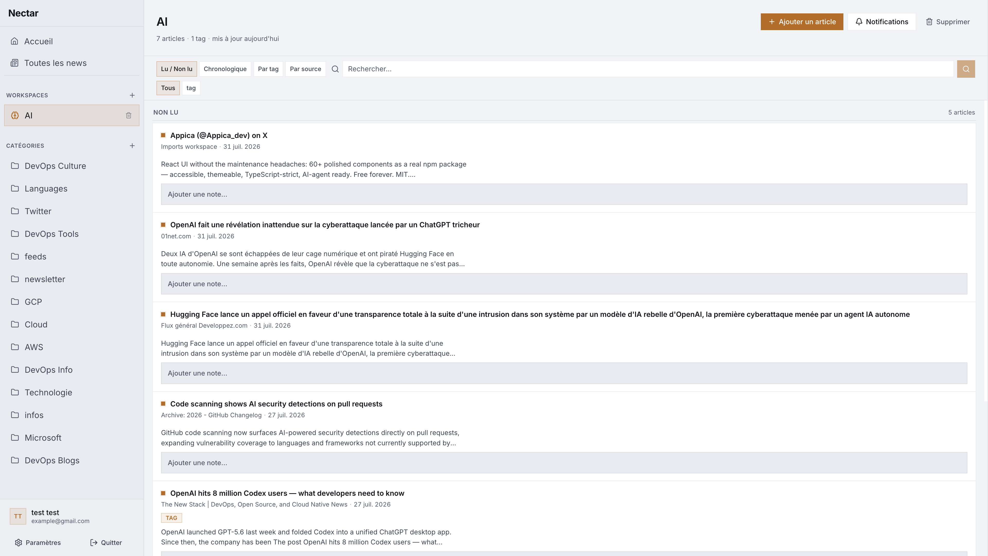
Task: Open Notifications button
Action: click(x=881, y=22)
